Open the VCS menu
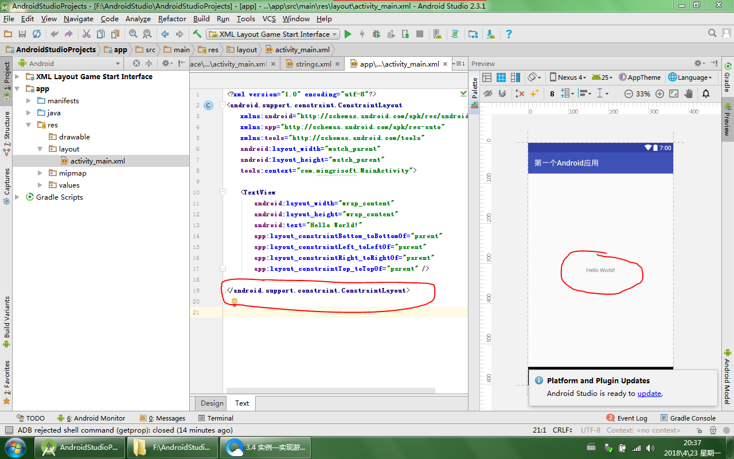Image resolution: width=734 pixels, height=459 pixels. tap(269, 19)
